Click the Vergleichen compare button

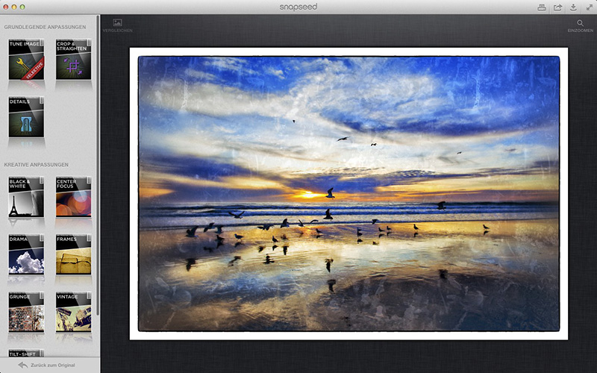(x=117, y=26)
